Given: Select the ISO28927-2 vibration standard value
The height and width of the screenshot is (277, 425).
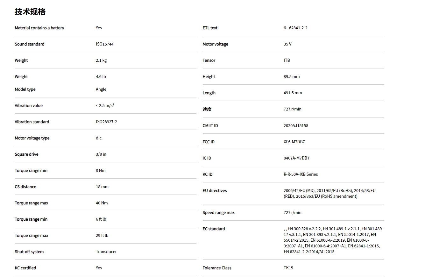Looking at the screenshot, I should (106, 122).
